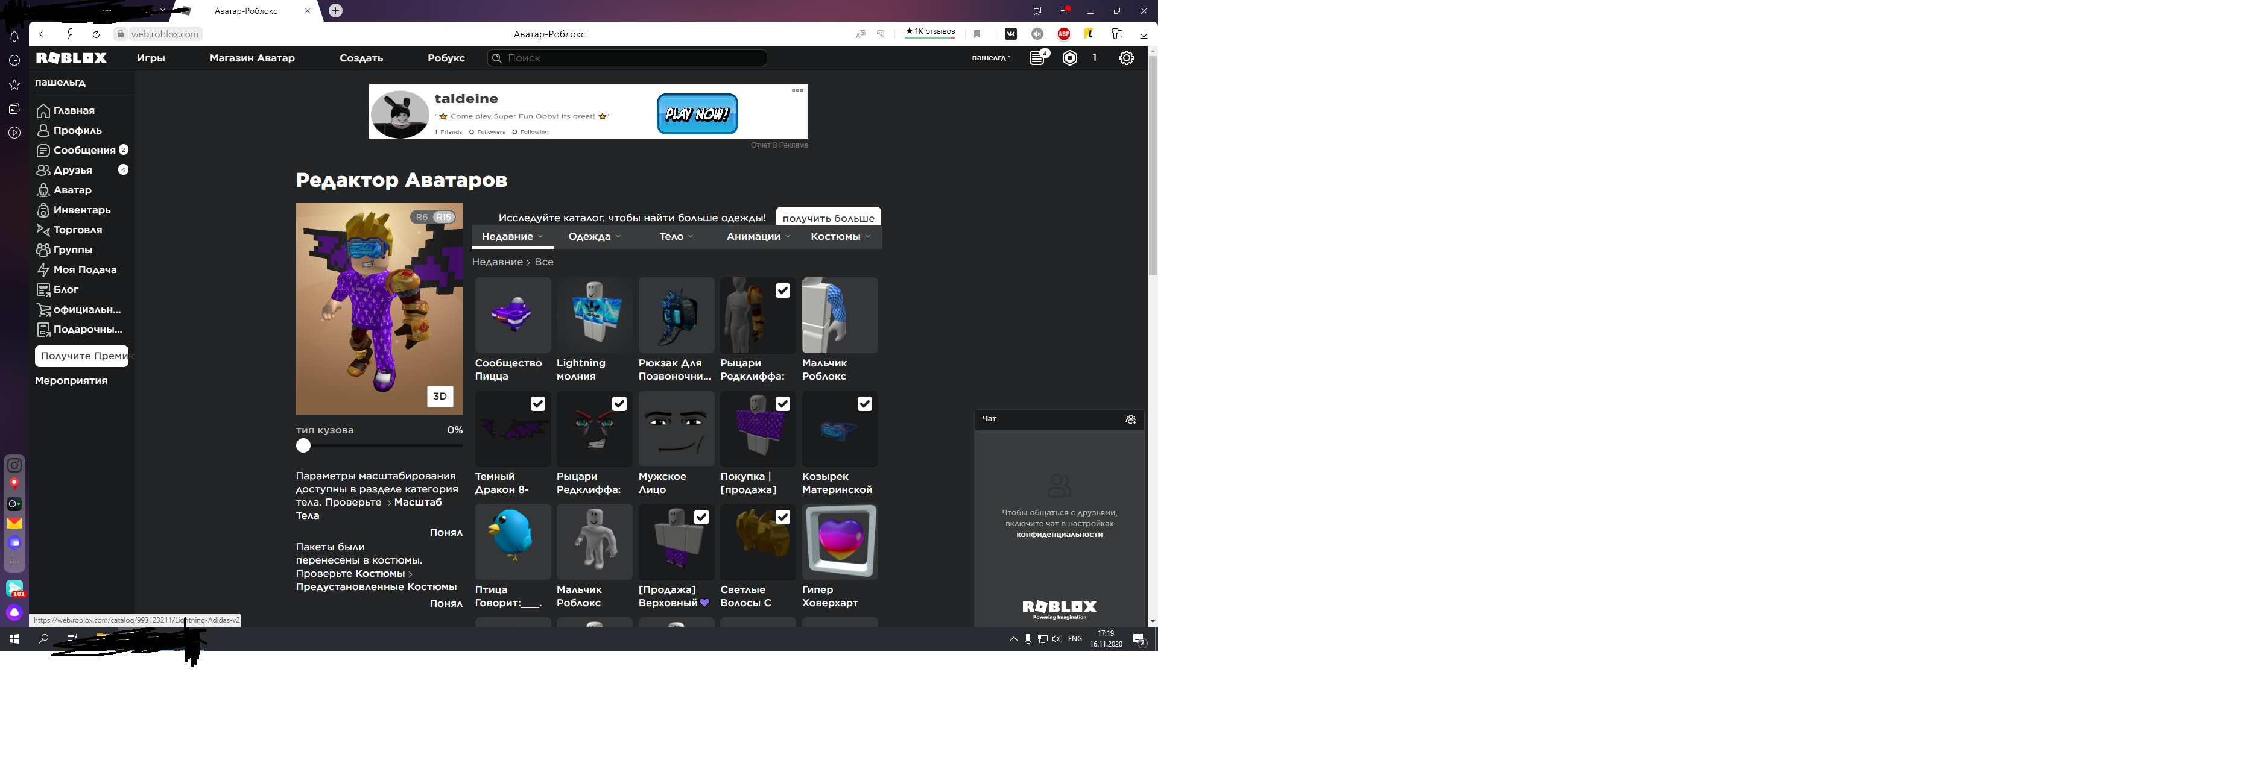This screenshot has height=763, width=2263.
Task: Click the AdBlock Plus extension icon
Action: (x=1064, y=34)
